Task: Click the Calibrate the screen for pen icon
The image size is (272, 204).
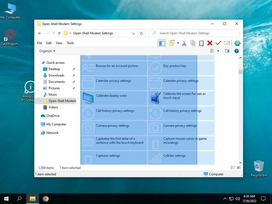Action: click(156, 98)
